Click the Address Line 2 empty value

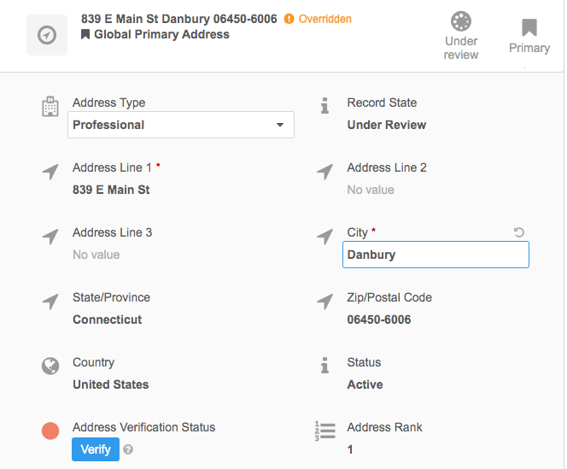(371, 190)
